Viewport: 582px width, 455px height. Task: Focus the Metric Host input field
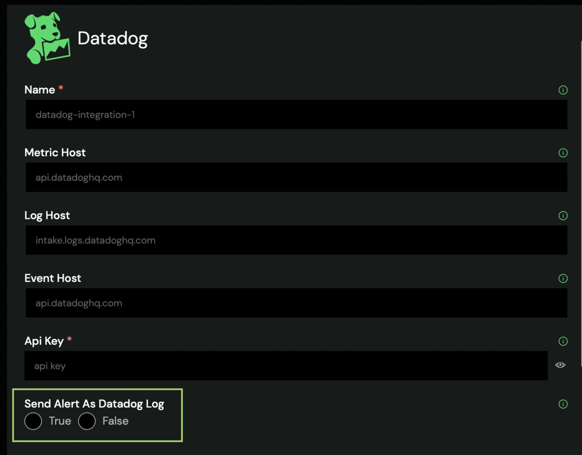[296, 177]
